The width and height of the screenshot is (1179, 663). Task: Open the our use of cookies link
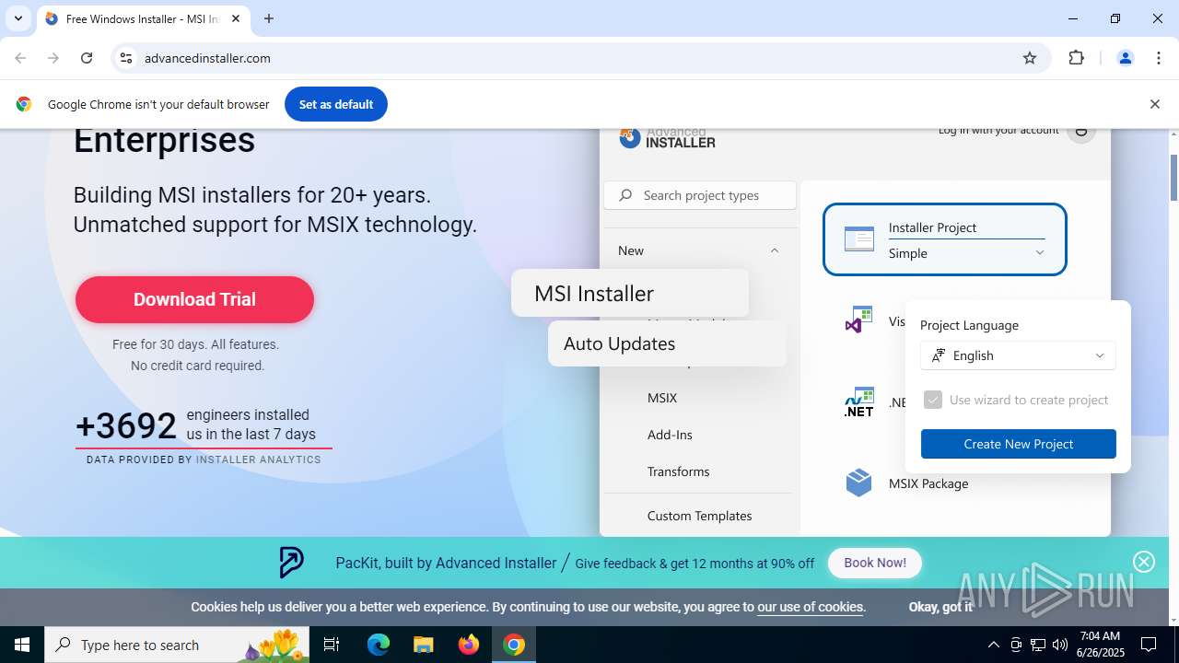click(x=811, y=607)
